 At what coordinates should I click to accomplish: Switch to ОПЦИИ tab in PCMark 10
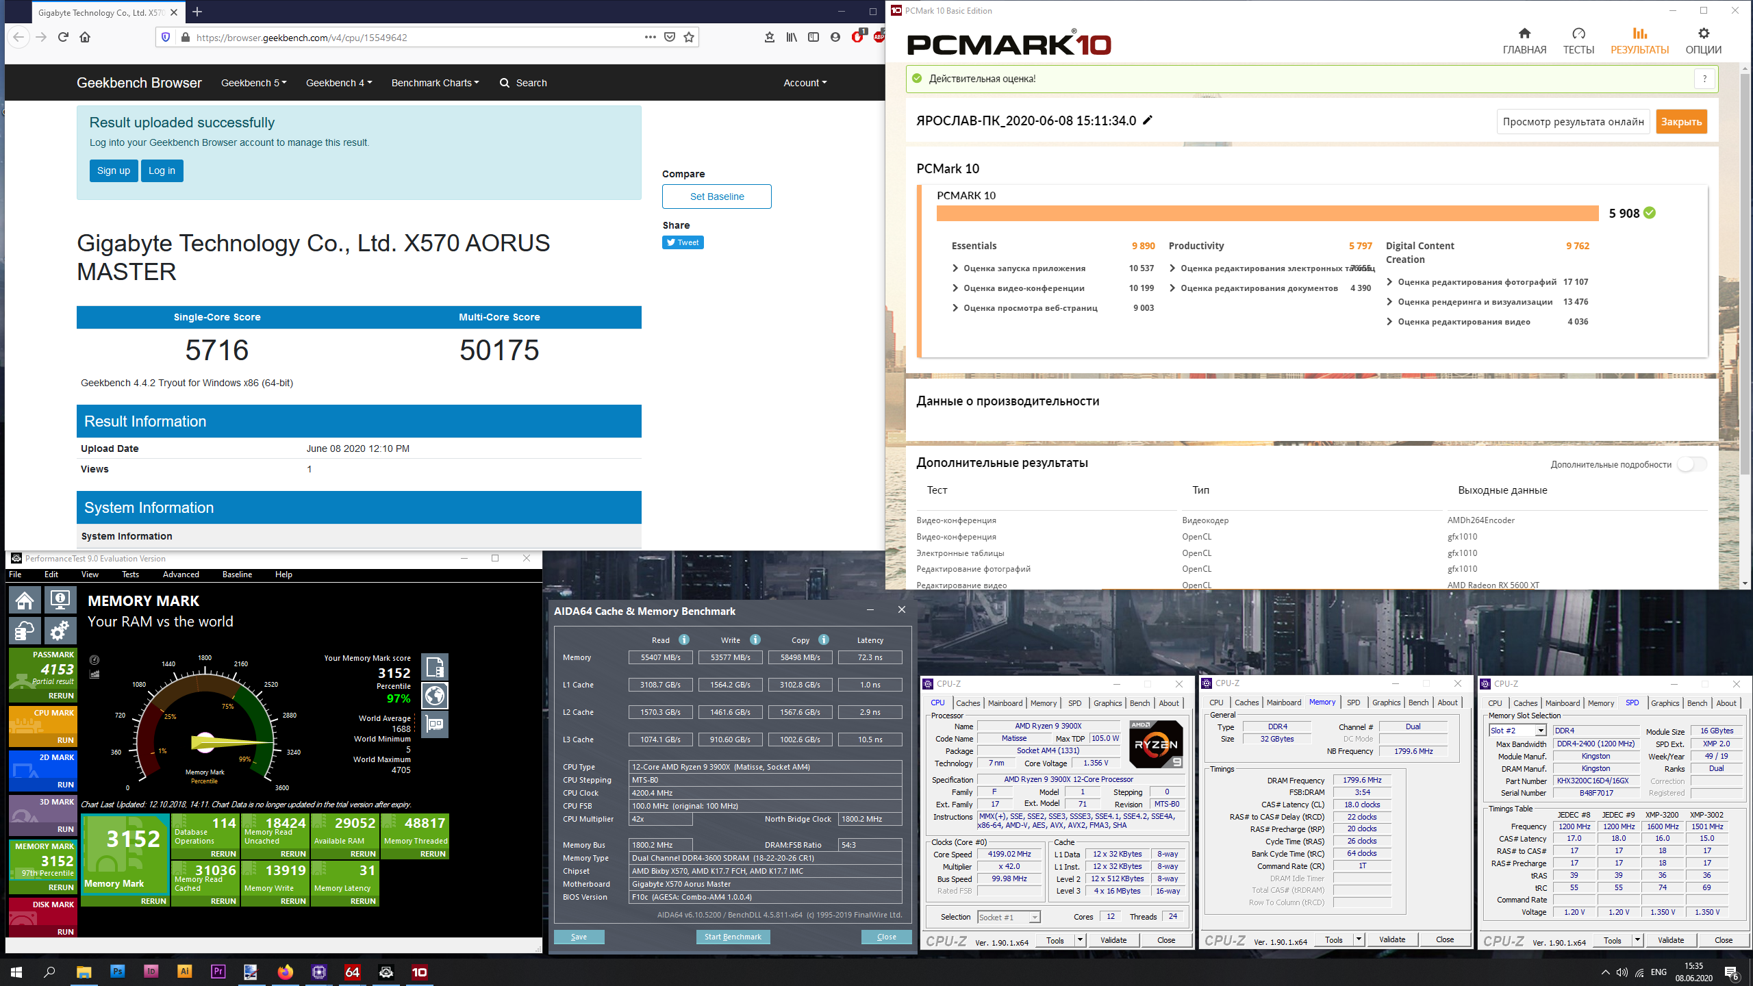click(1703, 41)
